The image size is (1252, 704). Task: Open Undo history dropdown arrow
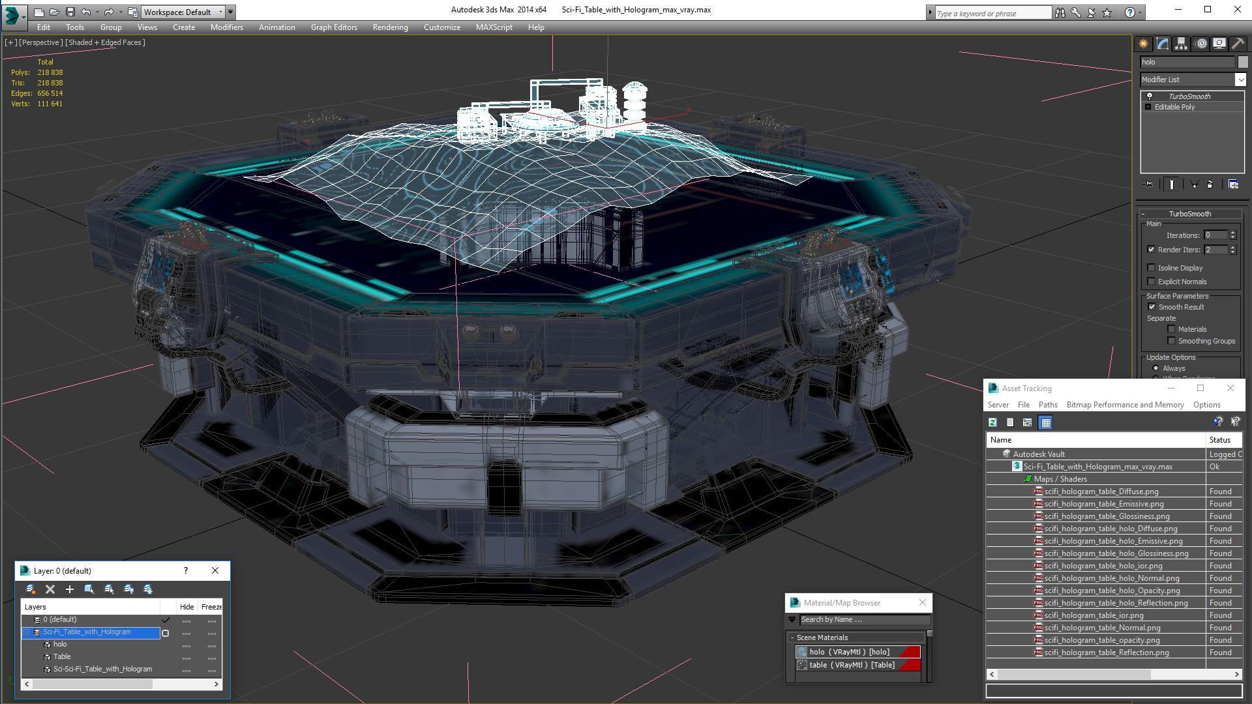[x=97, y=12]
